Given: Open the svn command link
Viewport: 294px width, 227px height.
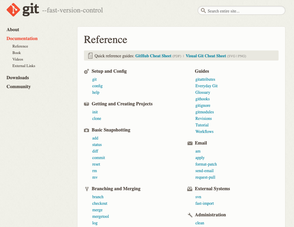Looking at the screenshot, I should (x=198, y=197).
